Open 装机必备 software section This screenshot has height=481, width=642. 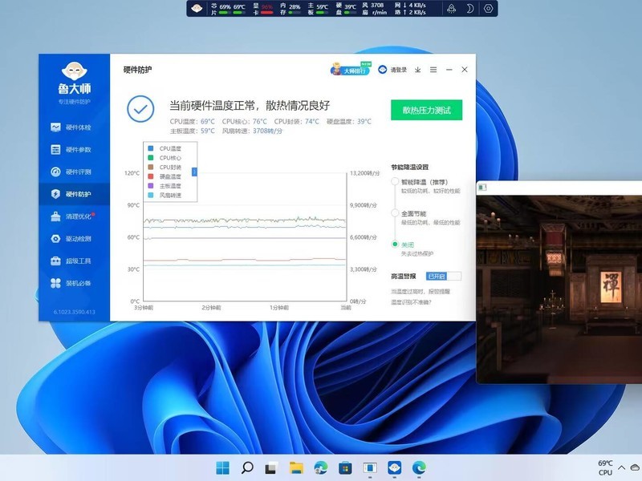pyautogui.click(x=71, y=283)
